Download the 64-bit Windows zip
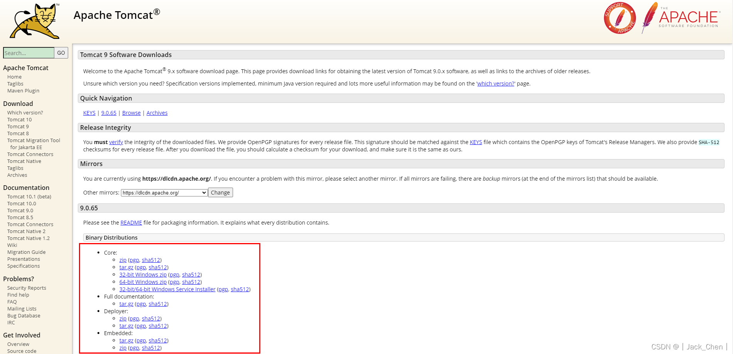733x354 pixels. click(x=143, y=282)
